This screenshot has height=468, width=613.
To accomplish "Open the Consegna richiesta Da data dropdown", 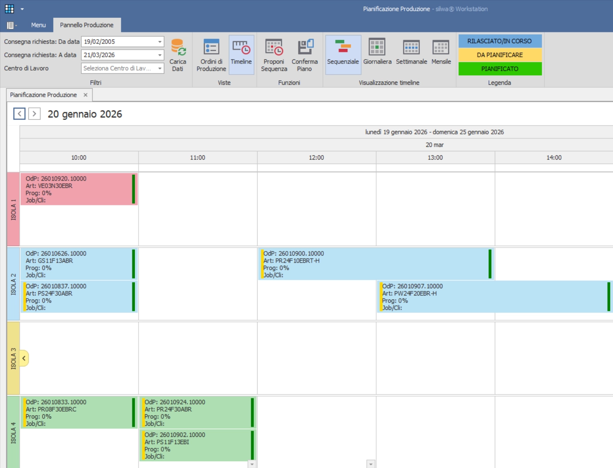I will click(x=159, y=41).
